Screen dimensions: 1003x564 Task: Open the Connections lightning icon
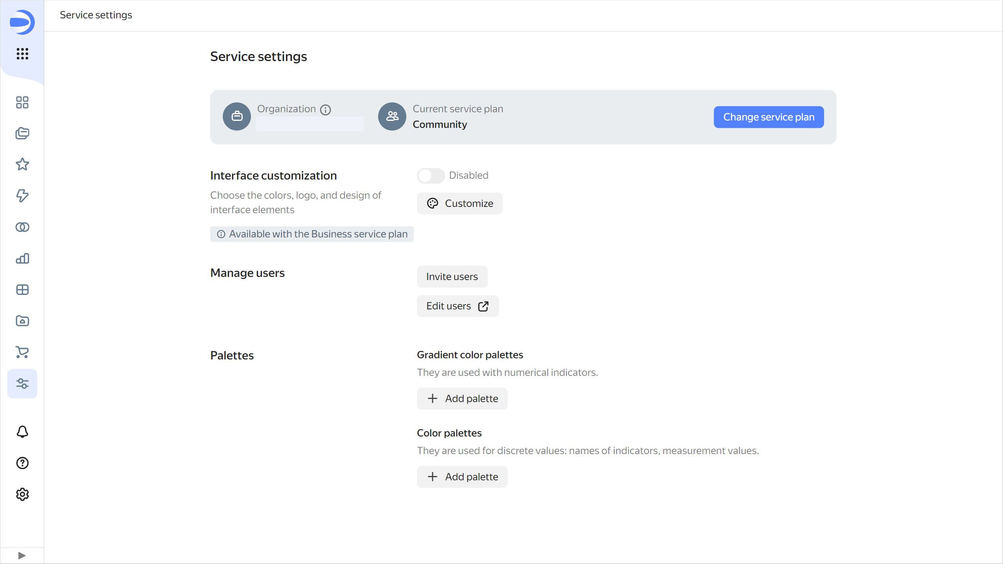[22, 196]
